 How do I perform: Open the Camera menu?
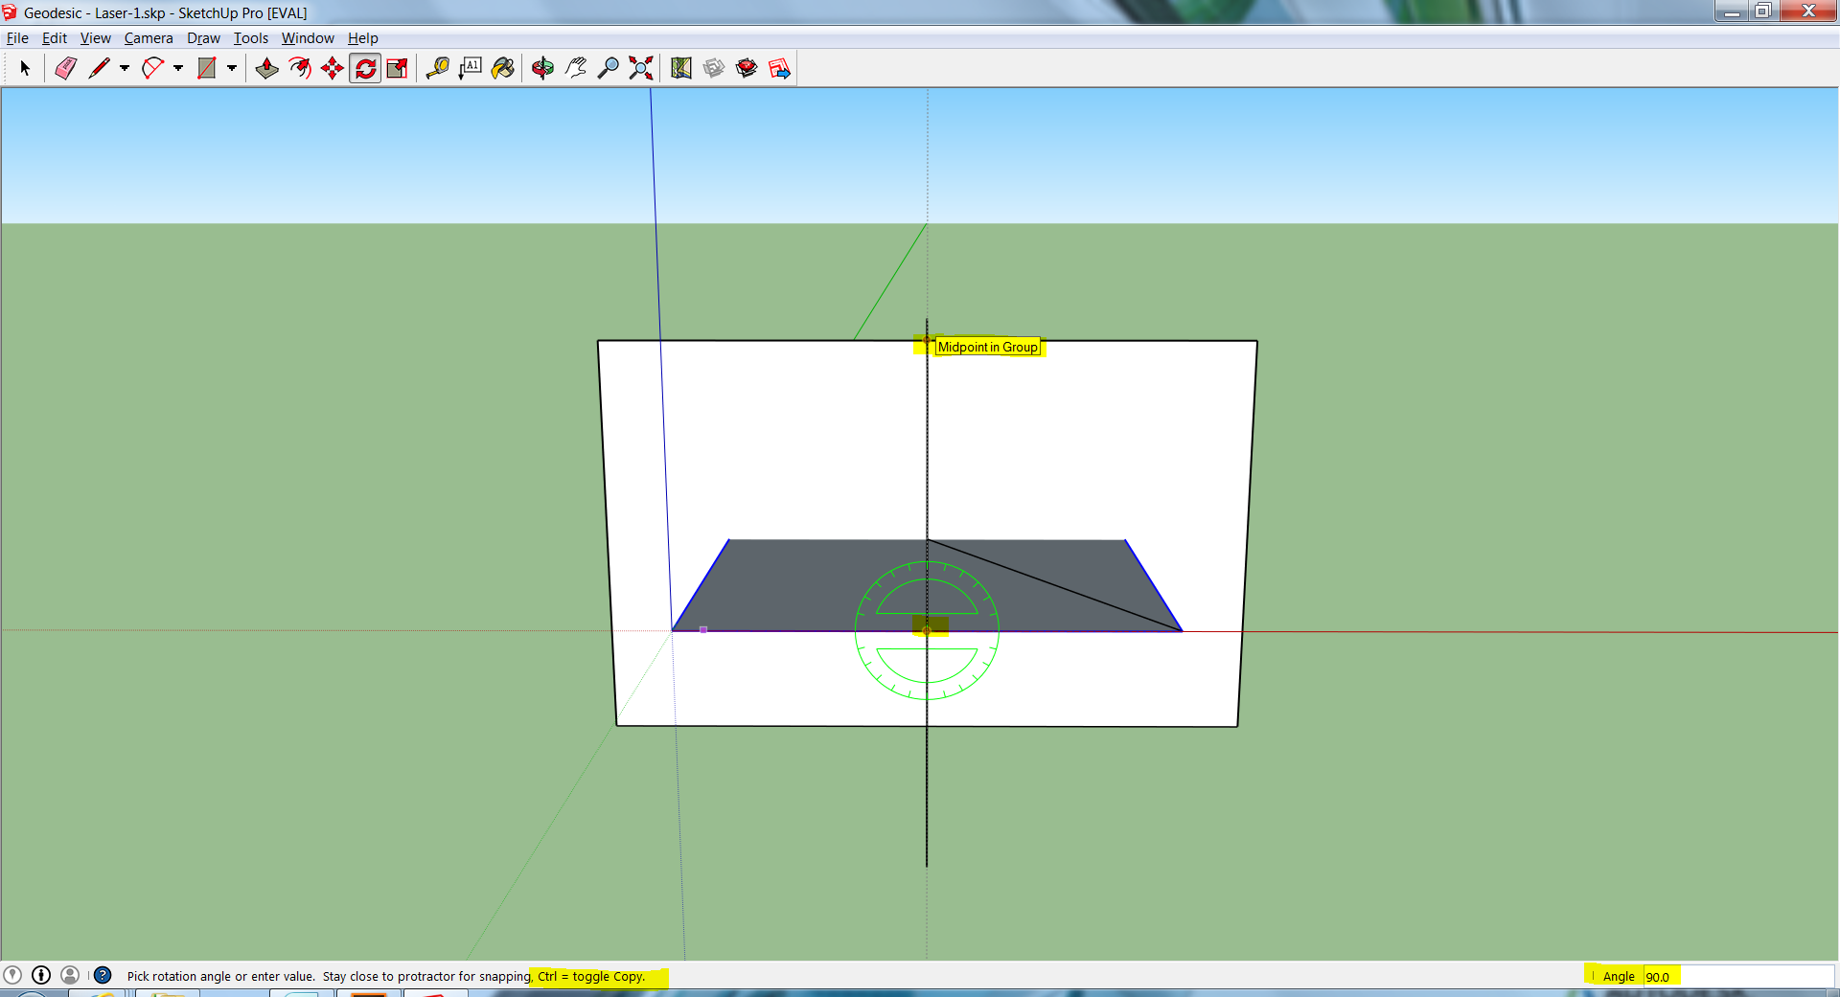[149, 38]
